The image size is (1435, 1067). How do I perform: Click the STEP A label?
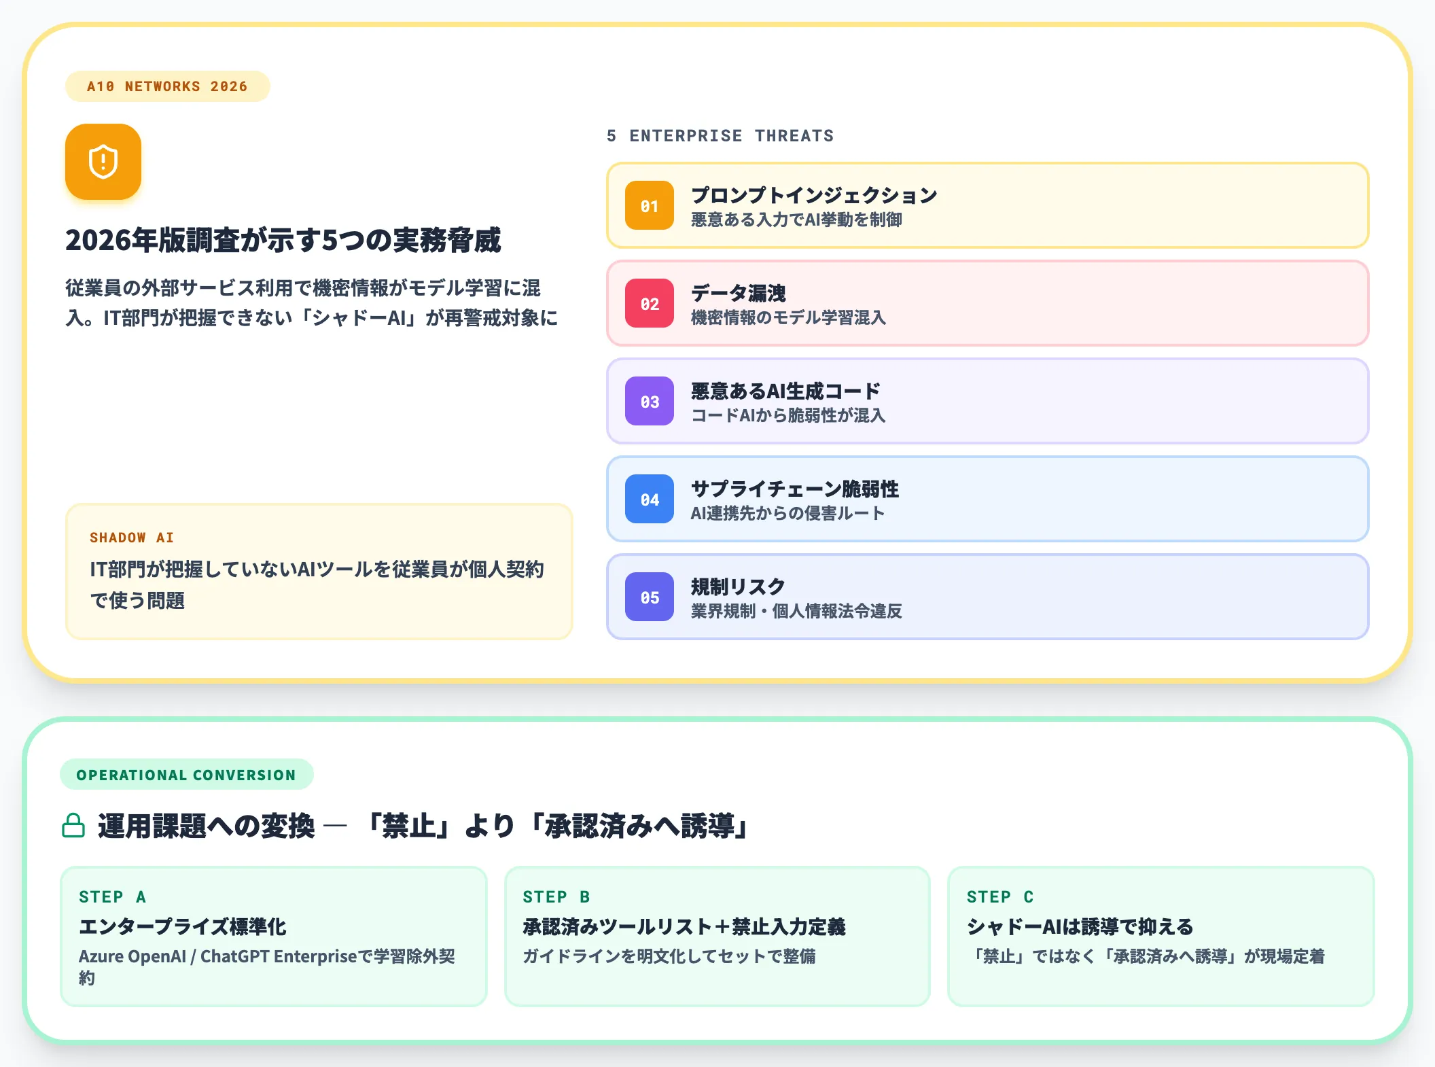point(113,897)
